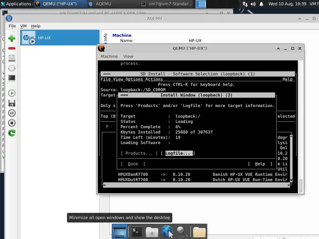Open the SD Install View menu

tap(118, 79)
